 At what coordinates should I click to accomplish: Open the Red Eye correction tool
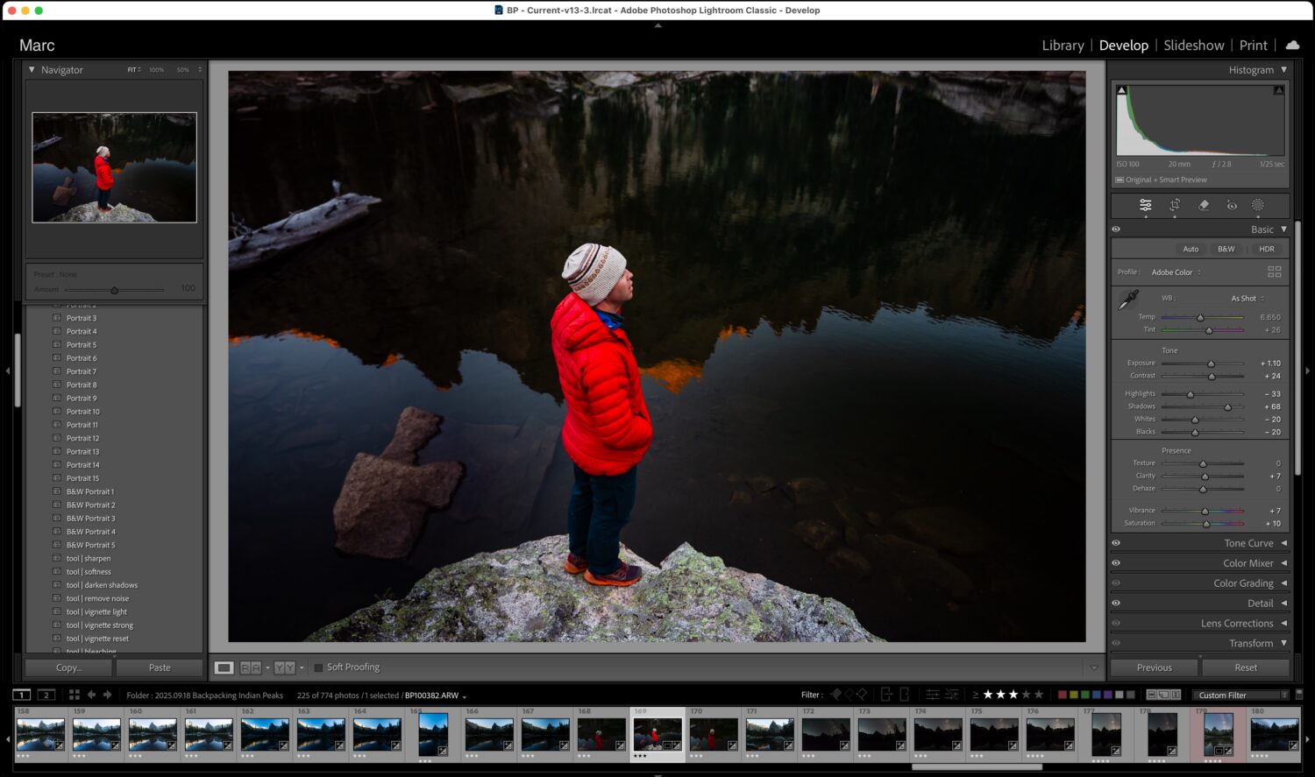(x=1232, y=205)
